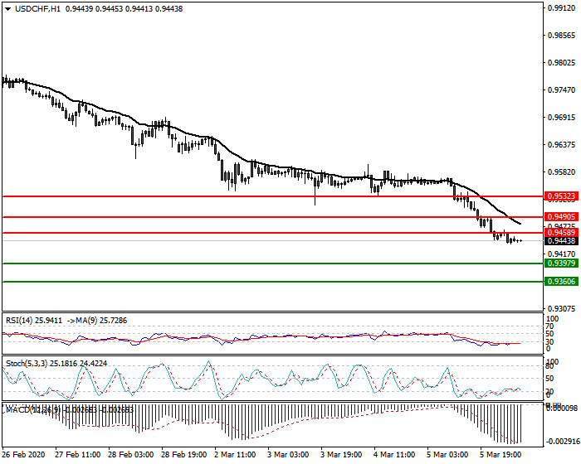Select the 0.96375 price scale value

[562, 144]
